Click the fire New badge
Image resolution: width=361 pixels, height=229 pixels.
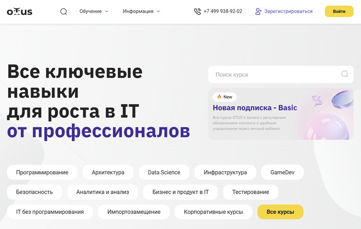tap(225, 97)
